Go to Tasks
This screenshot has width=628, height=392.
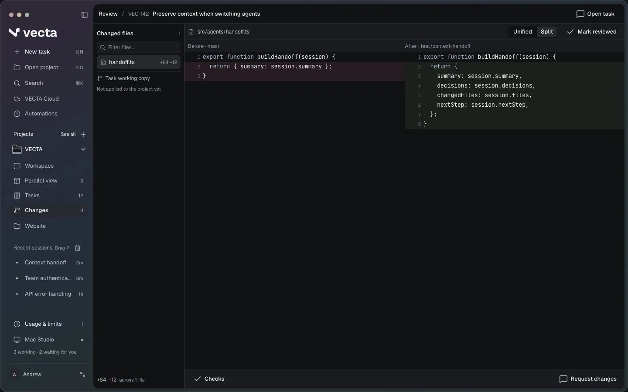(48, 196)
